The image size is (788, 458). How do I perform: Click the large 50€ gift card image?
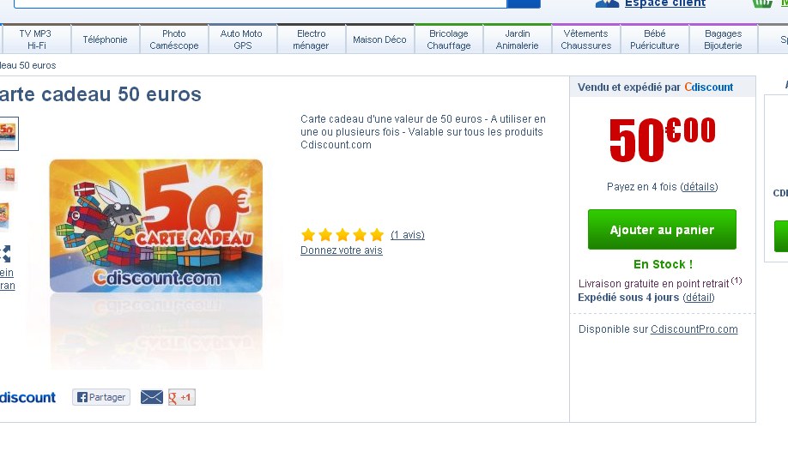(x=155, y=226)
